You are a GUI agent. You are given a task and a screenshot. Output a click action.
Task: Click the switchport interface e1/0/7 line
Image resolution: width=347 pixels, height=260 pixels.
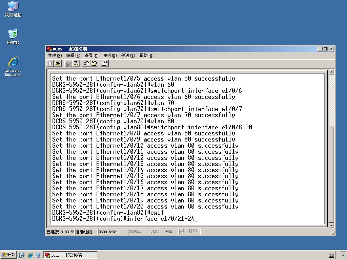pos(147,109)
